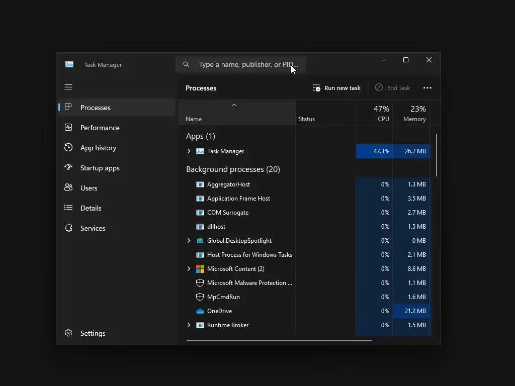
Task: Click the Runtime Broker process icon
Action: 200,325
